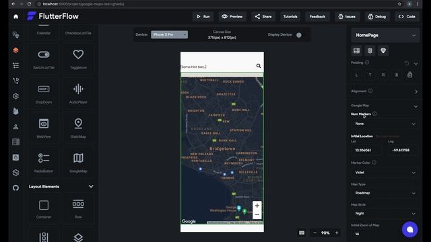The image size is (431, 242).
Task: Select the DropDown widget
Action: [44, 93]
